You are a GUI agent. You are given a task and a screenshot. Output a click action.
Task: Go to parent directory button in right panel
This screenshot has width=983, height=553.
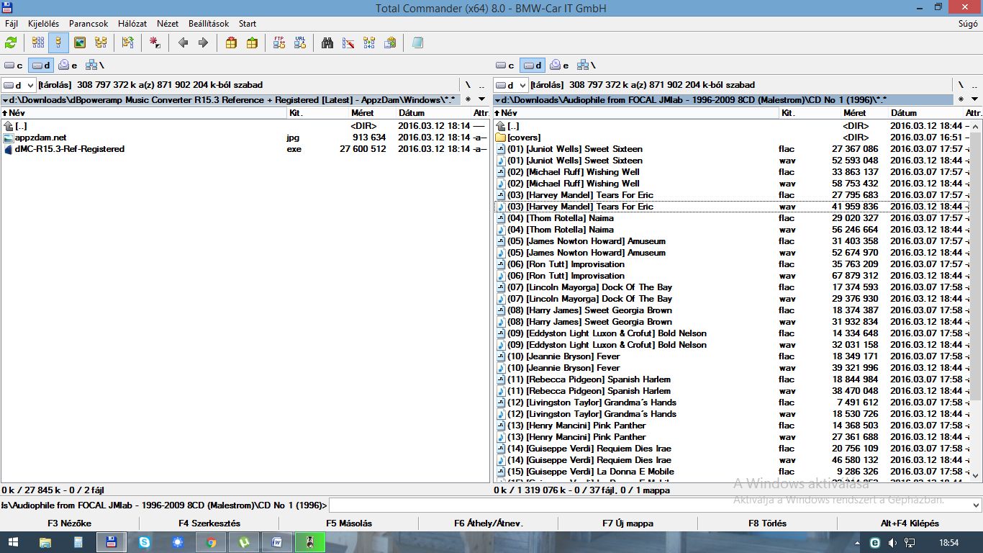point(974,85)
